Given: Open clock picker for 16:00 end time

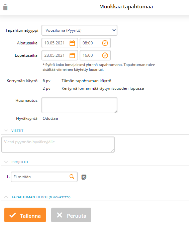Looking at the screenshot, I should [x=105, y=55].
